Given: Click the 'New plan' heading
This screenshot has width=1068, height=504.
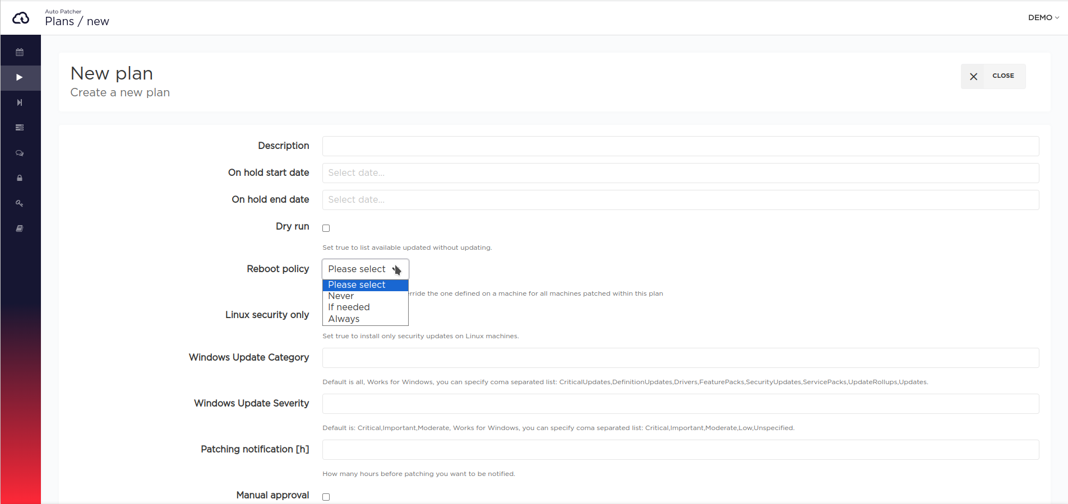Looking at the screenshot, I should 112,73.
